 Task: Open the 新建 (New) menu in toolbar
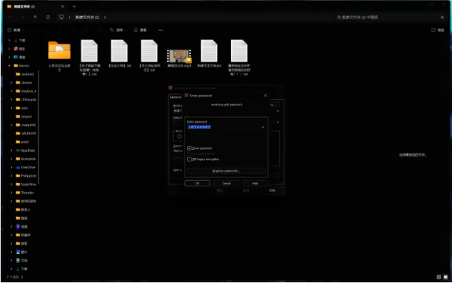15,30
